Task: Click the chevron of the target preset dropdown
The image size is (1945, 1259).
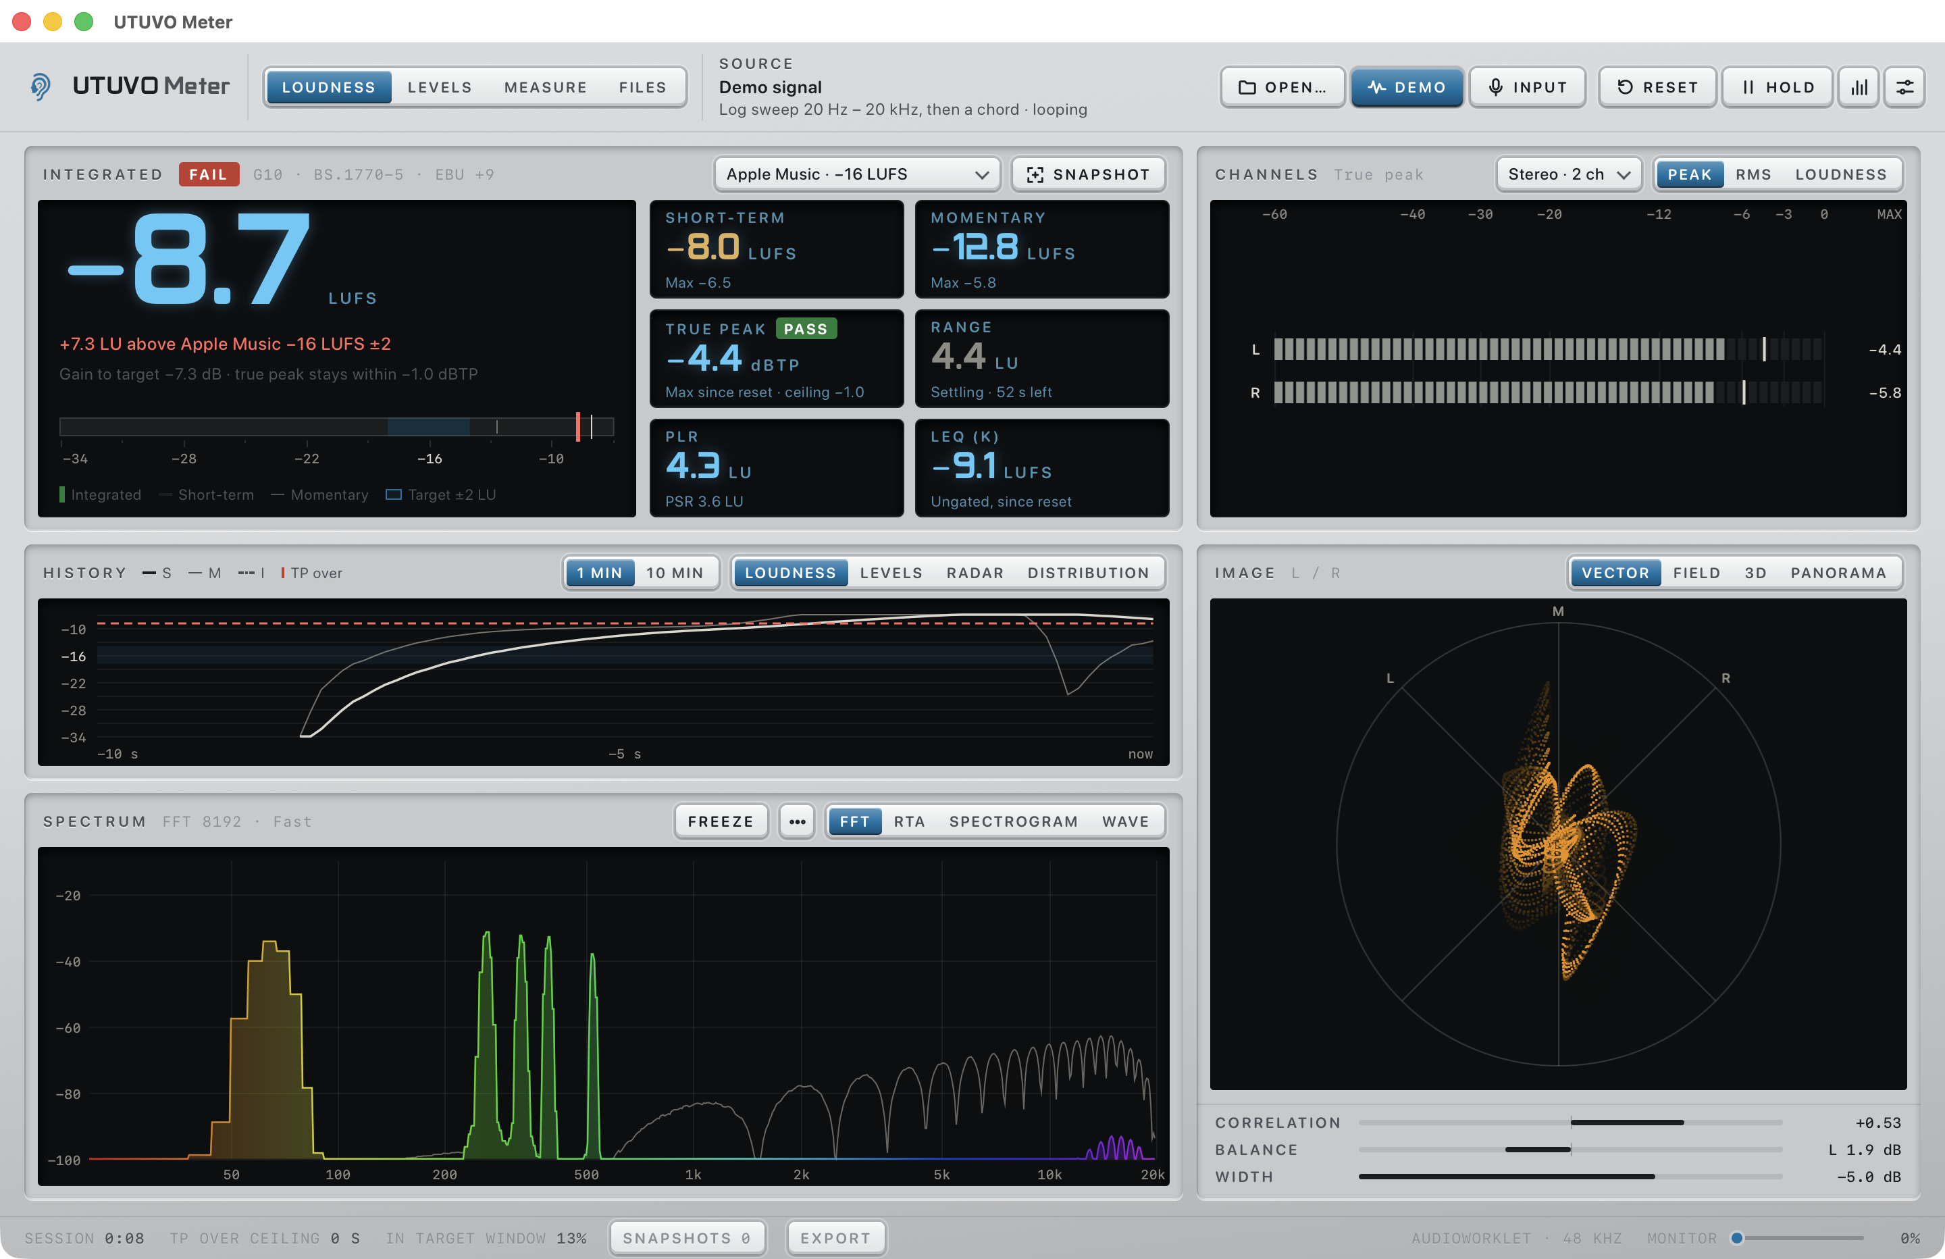Action: pos(983,175)
